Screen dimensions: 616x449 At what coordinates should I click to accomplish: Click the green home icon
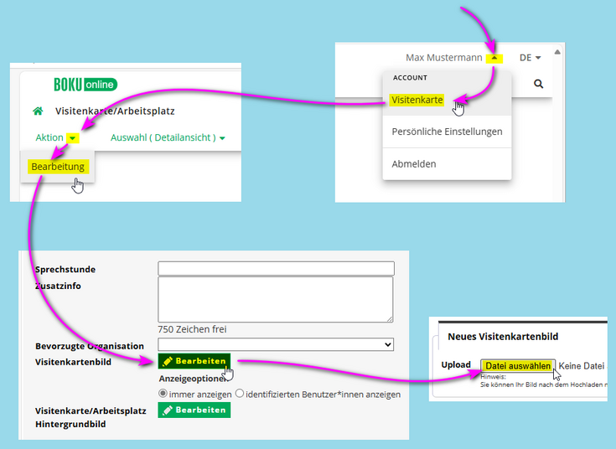(37, 111)
